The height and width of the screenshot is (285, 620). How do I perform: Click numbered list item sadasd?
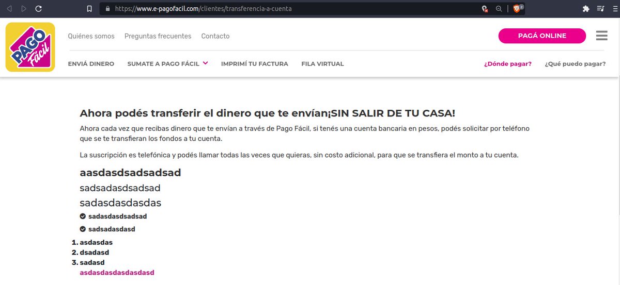point(92,262)
